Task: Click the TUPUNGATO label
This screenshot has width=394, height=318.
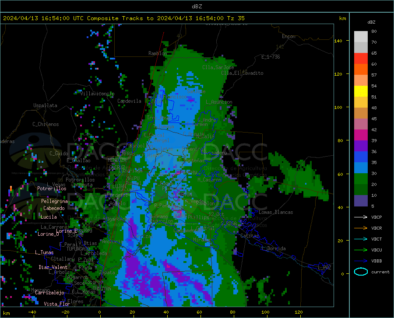Action: (x=78, y=249)
